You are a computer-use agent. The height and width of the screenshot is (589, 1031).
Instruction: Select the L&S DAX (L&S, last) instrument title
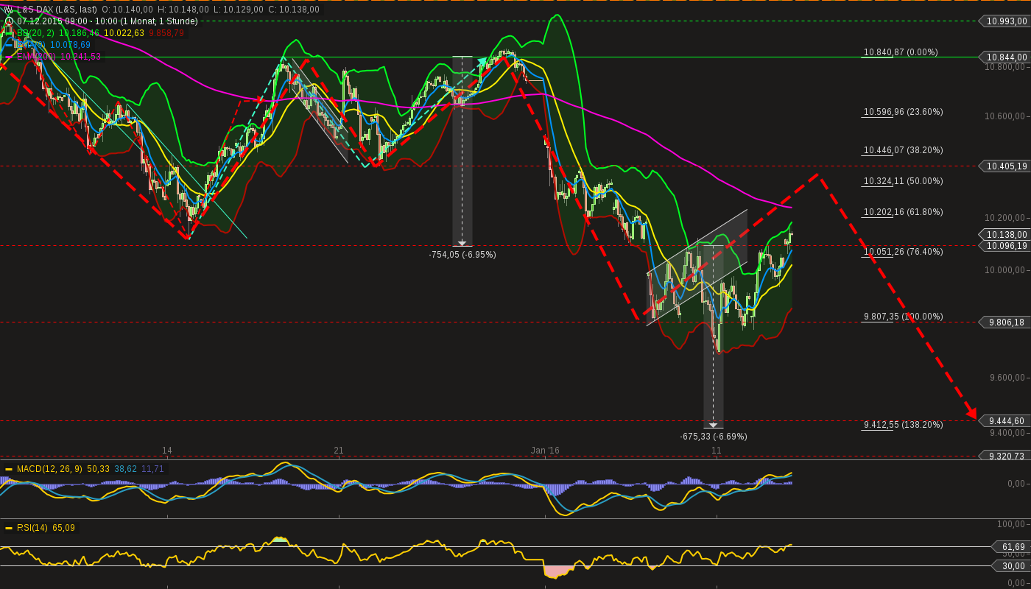57,10
